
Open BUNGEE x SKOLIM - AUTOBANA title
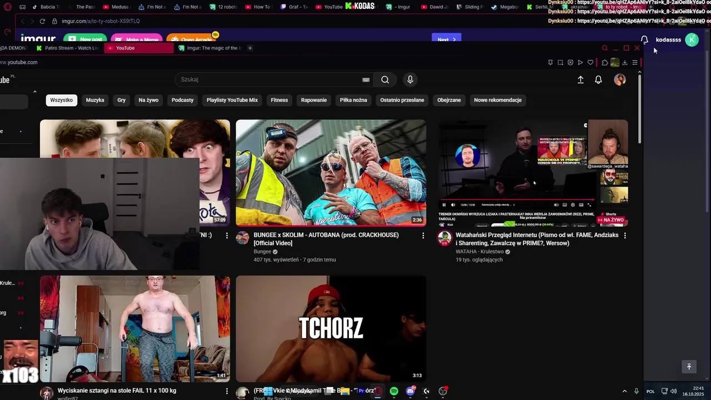click(326, 239)
